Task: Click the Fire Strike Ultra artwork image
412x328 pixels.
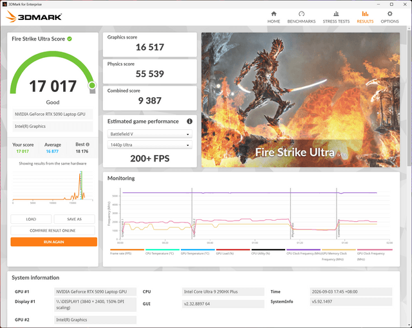Action: (301, 100)
